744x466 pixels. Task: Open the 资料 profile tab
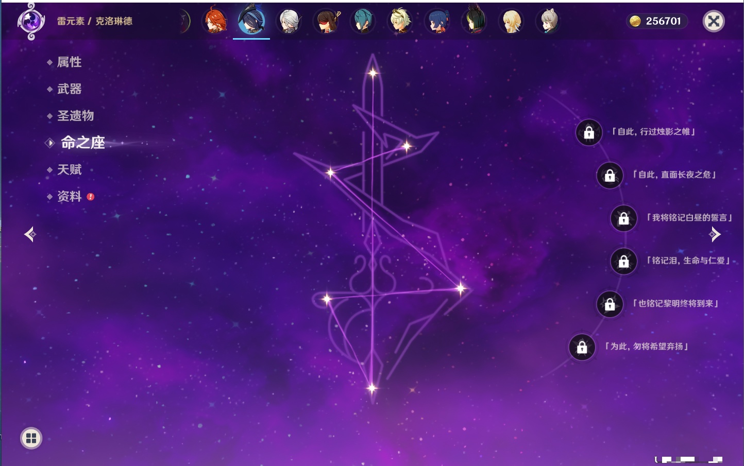point(70,196)
